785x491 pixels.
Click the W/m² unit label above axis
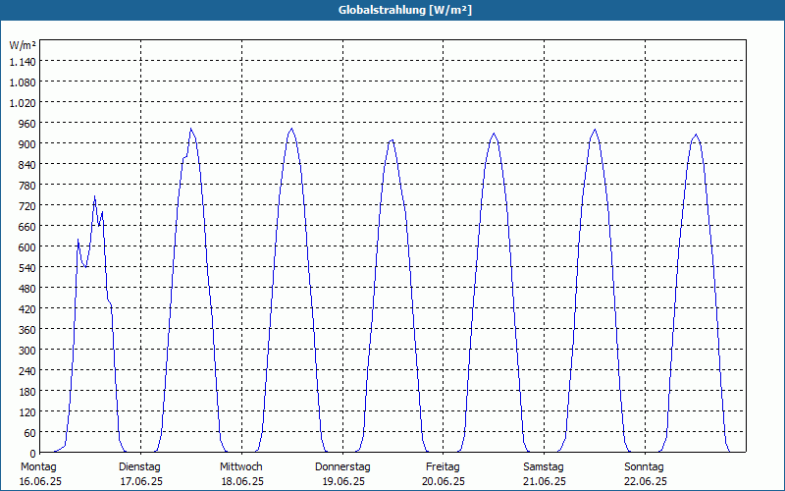click(23, 45)
